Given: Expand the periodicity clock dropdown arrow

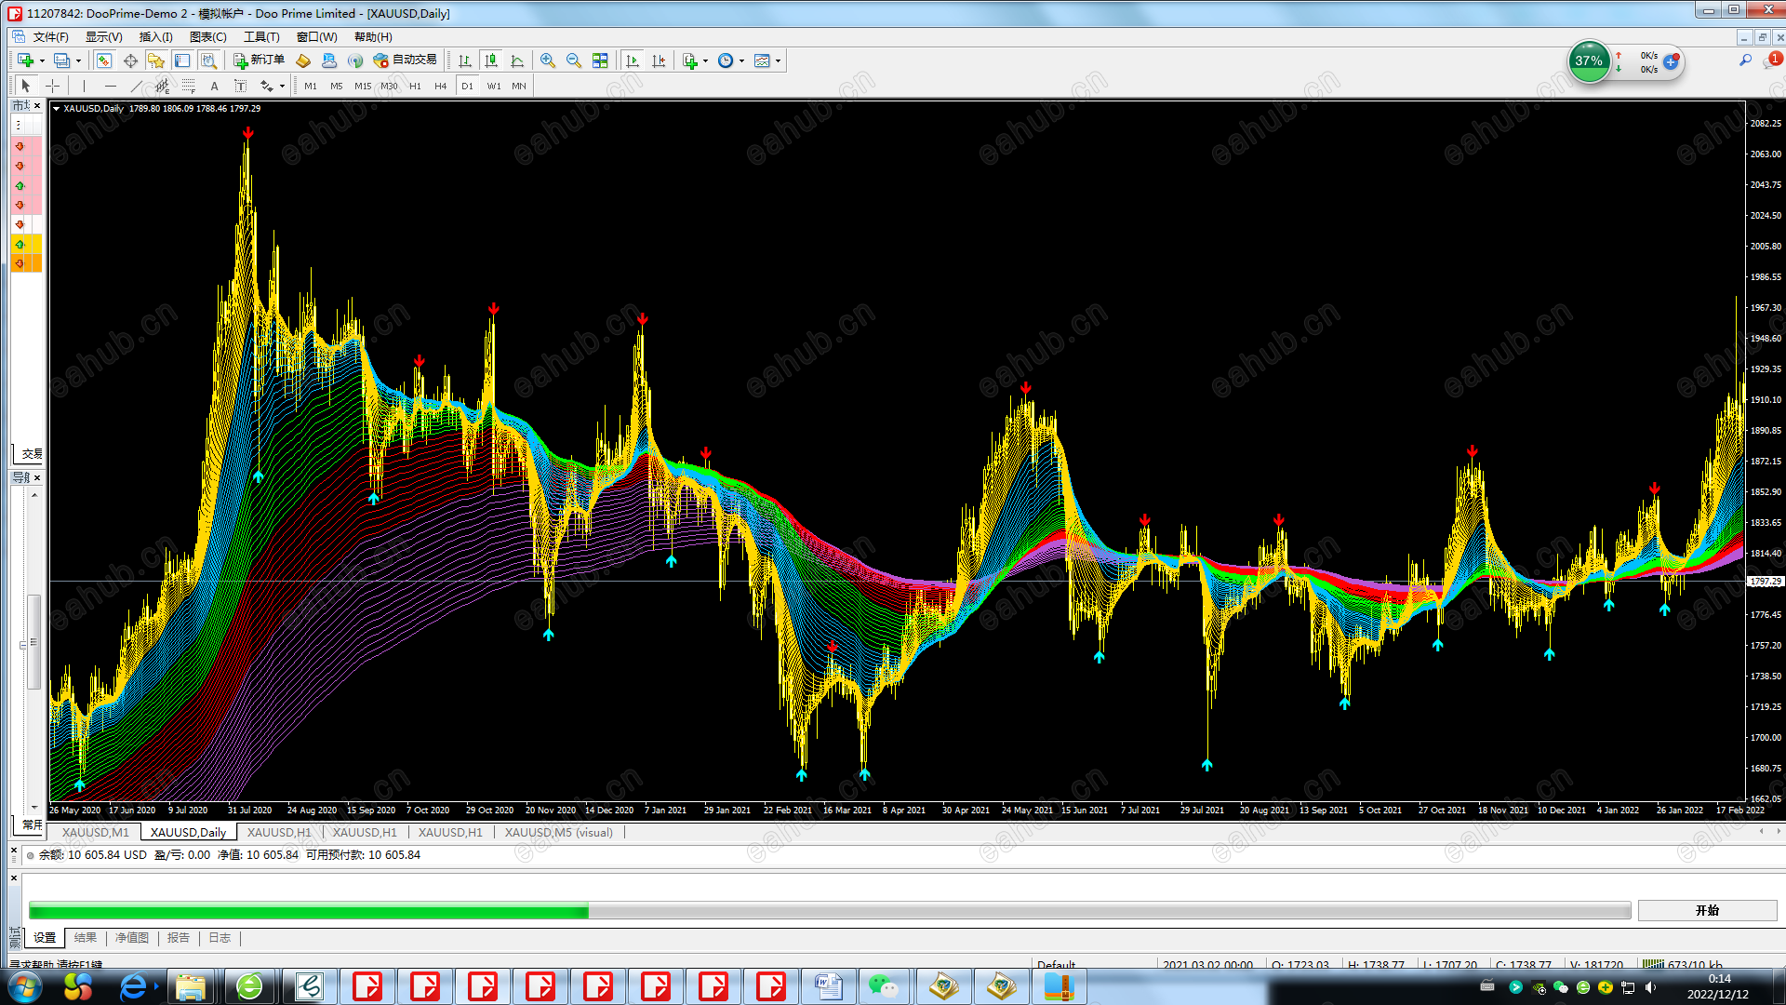Looking at the screenshot, I should (x=742, y=60).
